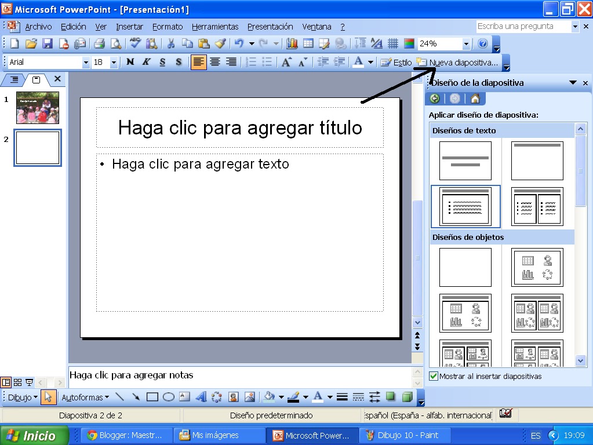Enable bullet list formatting
This screenshot has height=445, width=593.
(267, 61)
